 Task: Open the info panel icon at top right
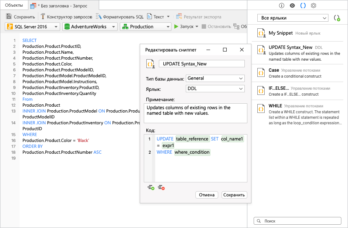282,5
